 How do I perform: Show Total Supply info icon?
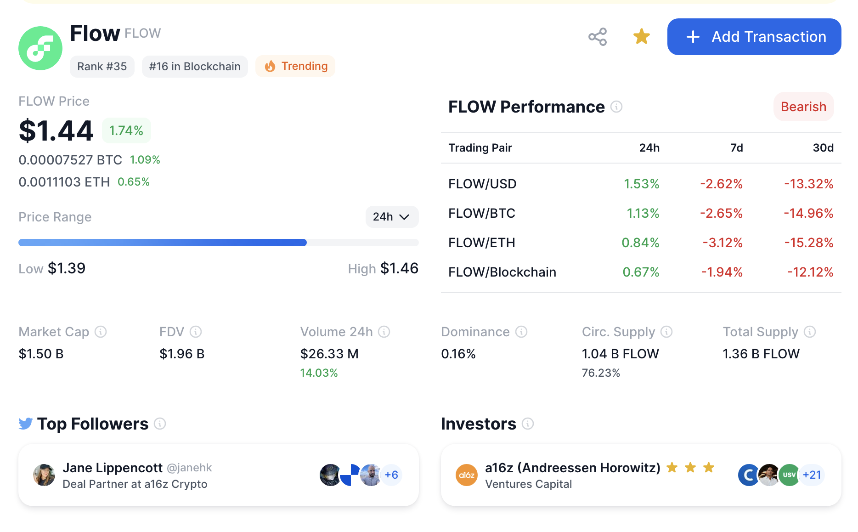click(x=810, y=332)
